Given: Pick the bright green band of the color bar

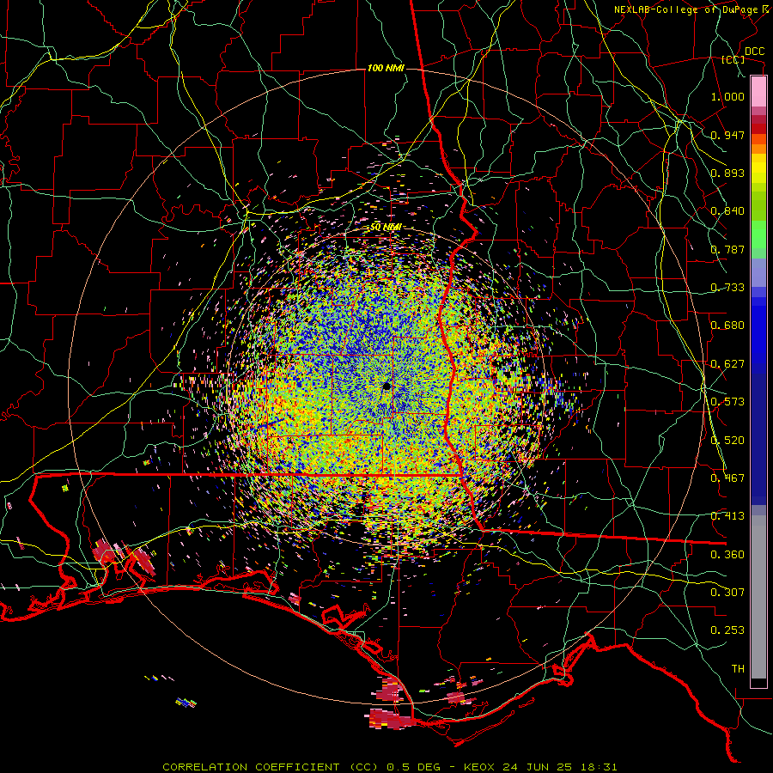Looking at the screenshot, I should (x=758, y=234).
